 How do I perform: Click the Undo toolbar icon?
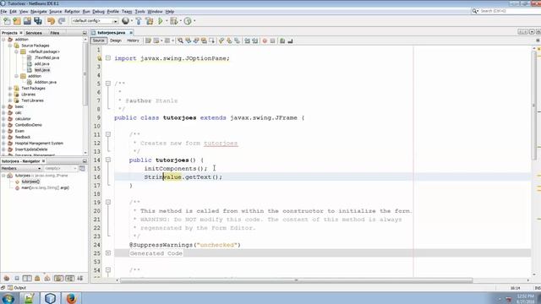51,21
